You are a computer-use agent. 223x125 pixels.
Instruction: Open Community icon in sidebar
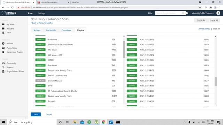(x=3, y=63)
